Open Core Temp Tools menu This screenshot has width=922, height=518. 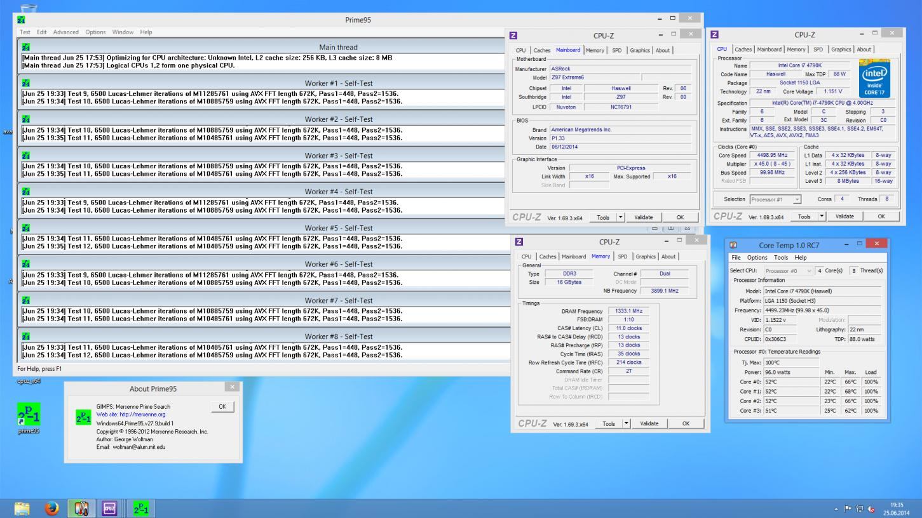(x=781, y=258)
